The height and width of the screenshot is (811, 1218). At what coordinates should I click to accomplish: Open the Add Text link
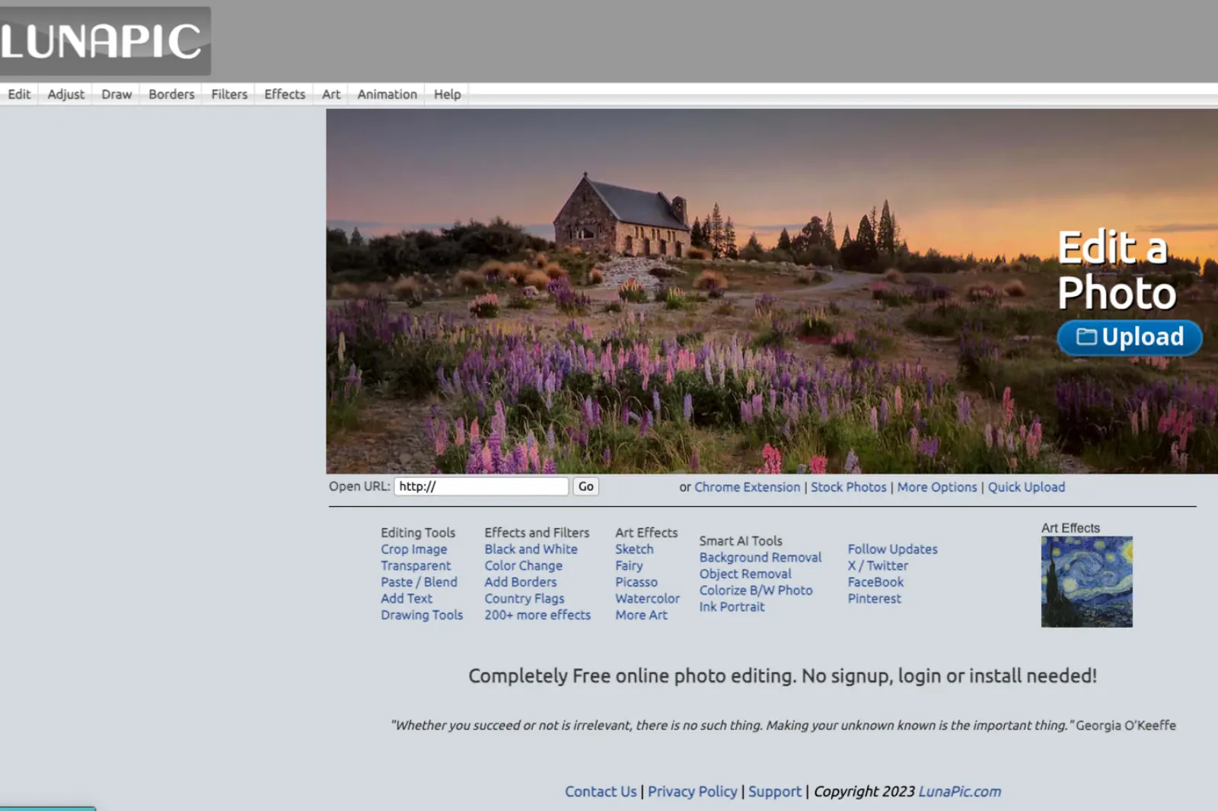[407, 598]
